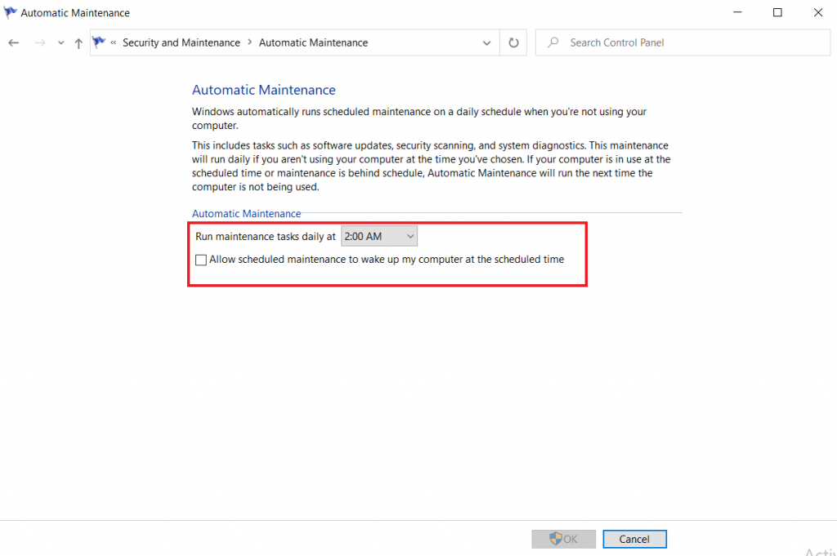Minimize the Automatic Maintenance window
The image size is (837, 556).
click(738, 12)
